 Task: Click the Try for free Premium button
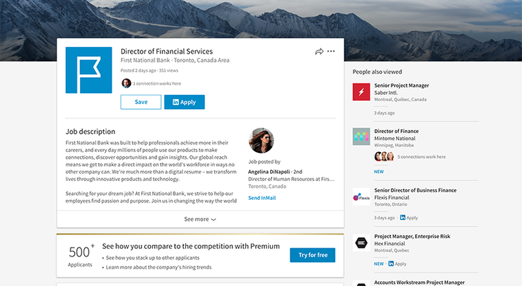(x=313, y=255)
